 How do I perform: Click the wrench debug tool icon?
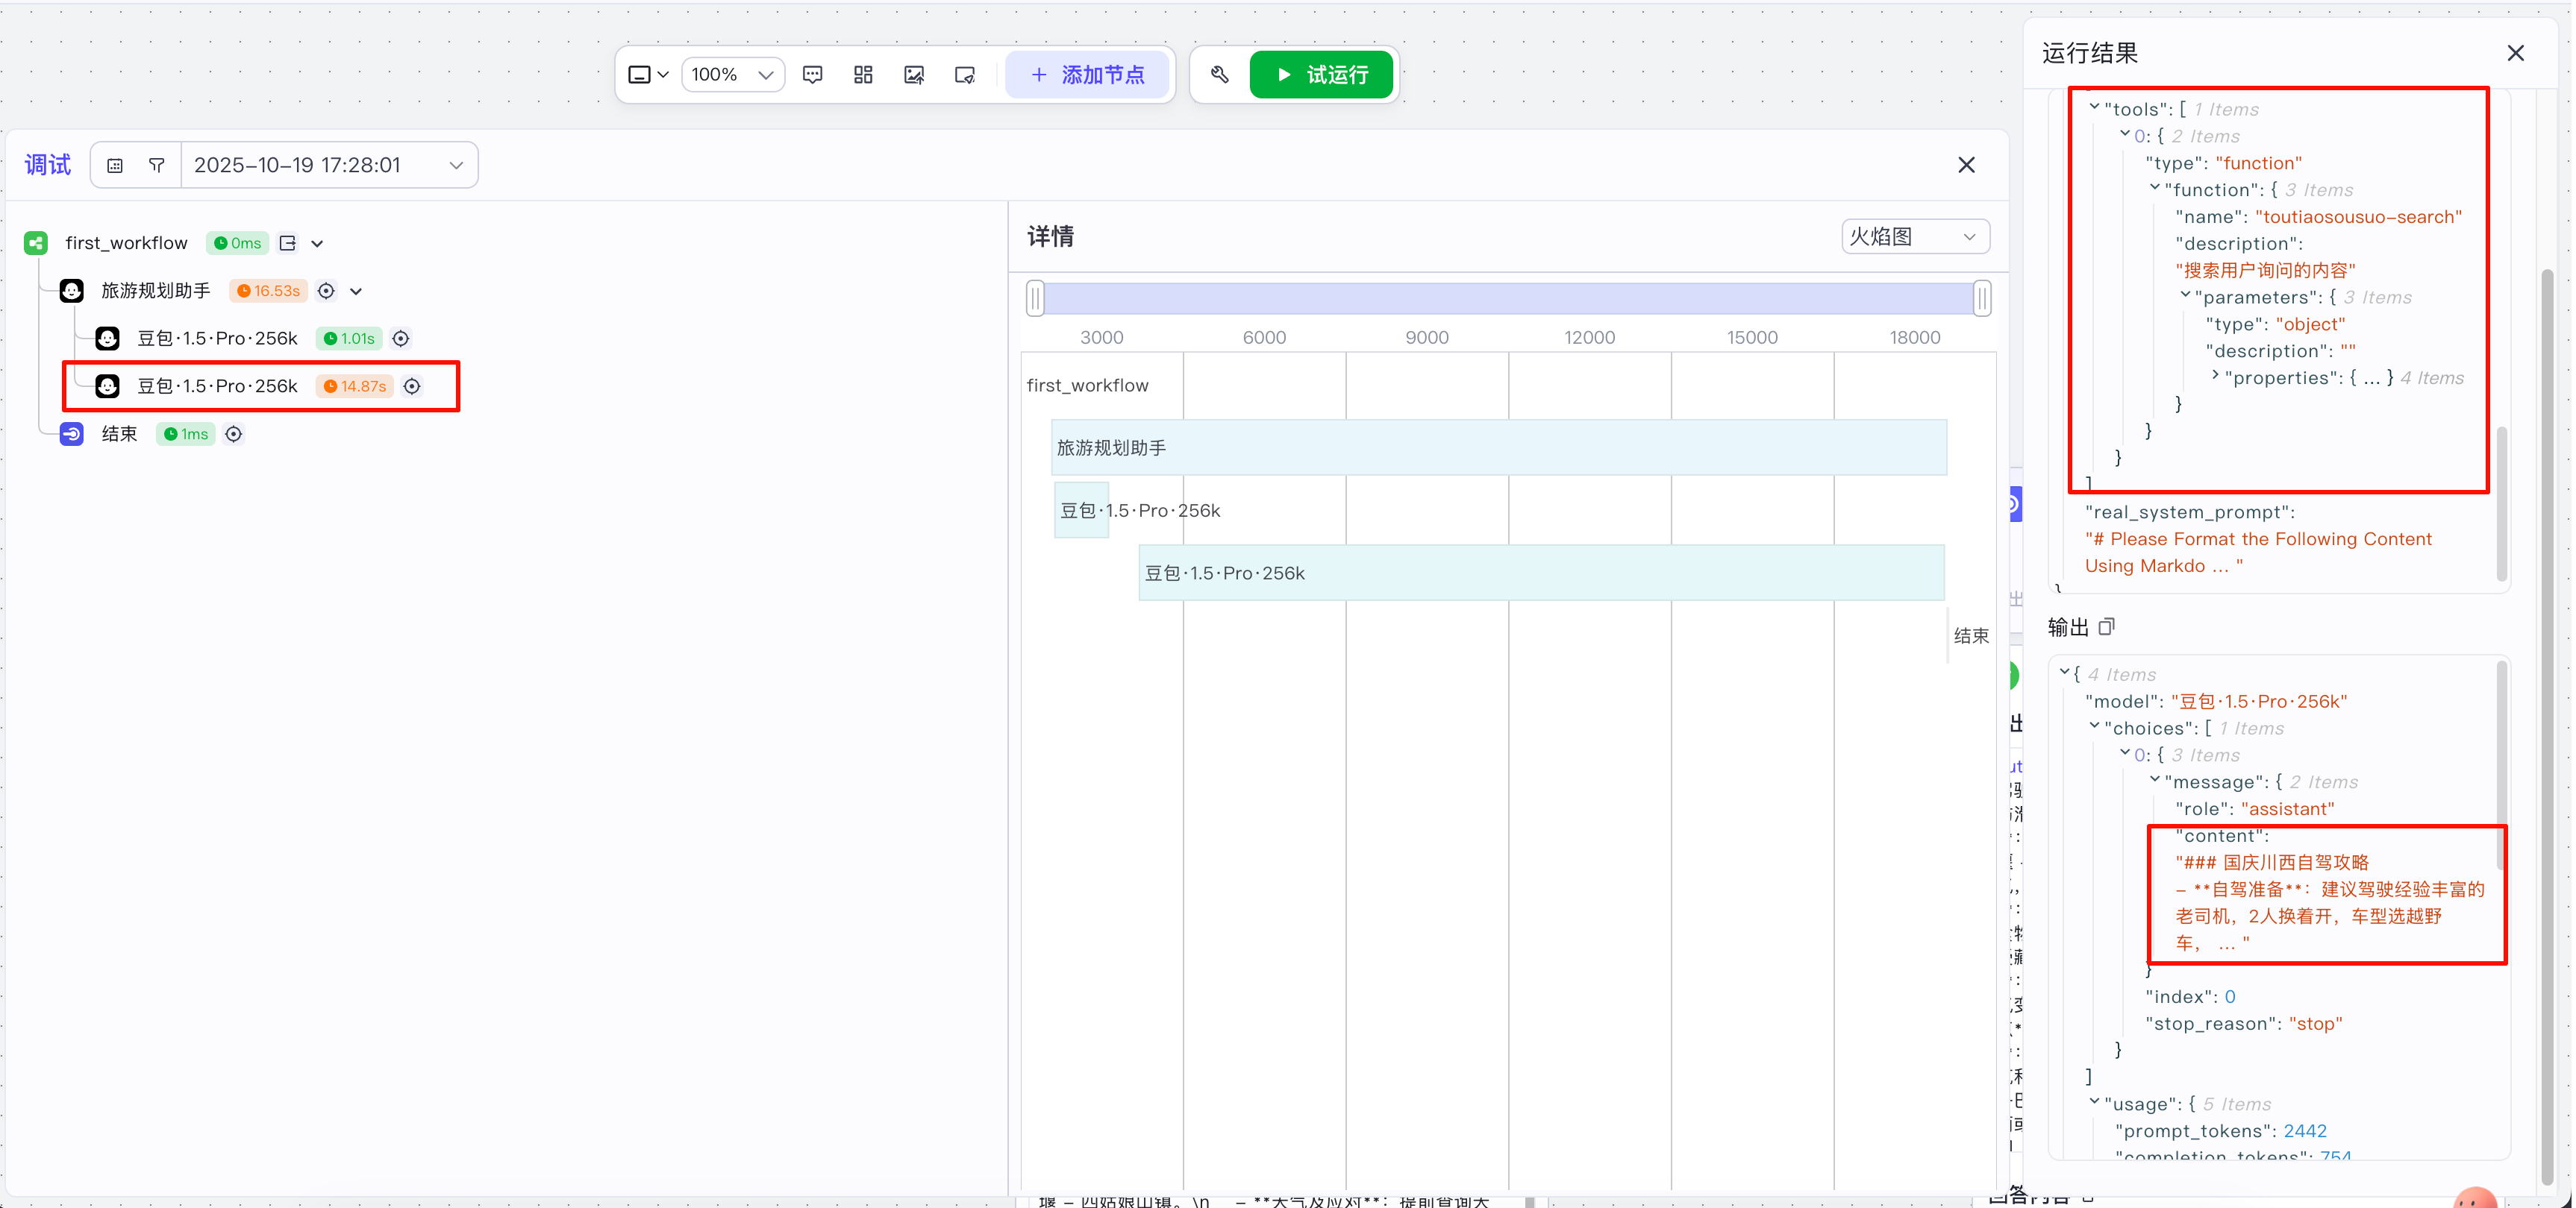(1219, 75)
